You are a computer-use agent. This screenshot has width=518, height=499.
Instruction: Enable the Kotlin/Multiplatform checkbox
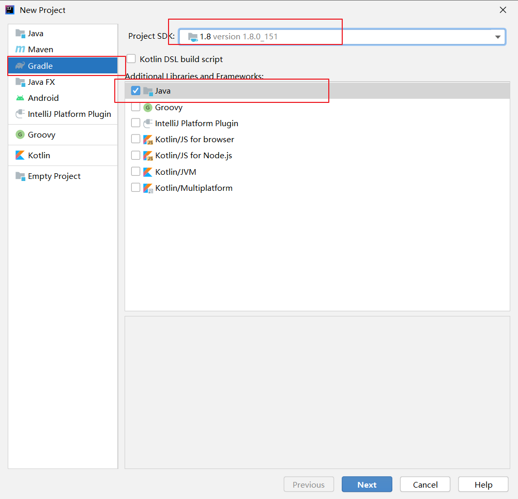click(136, 187)
